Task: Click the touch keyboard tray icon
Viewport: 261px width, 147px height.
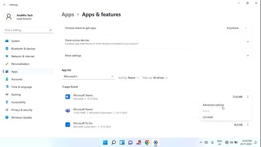Action: click(206, 143)
